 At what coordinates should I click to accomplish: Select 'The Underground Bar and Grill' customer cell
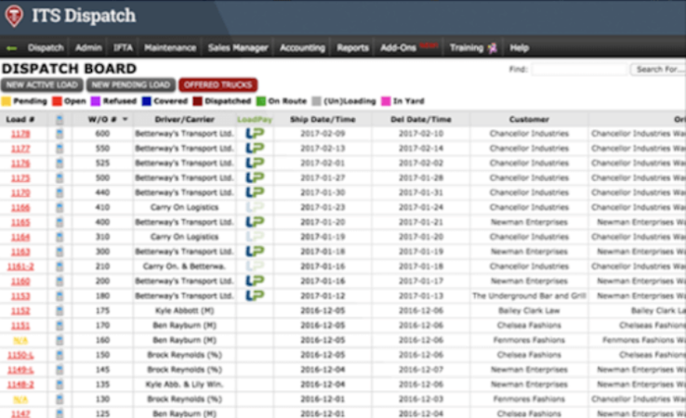click(x=529, y=296)
